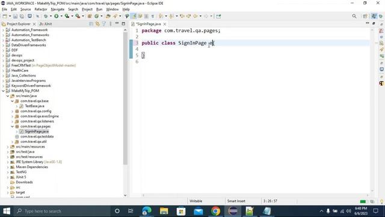Viewport: 385px width, 217px height.
Task: Toggle Block Selection mode icon
Action: [x=146, y=16]
